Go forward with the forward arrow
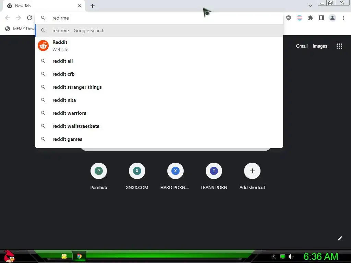The height and width of the screenshot is (263, 351). (x=19, y=18)
